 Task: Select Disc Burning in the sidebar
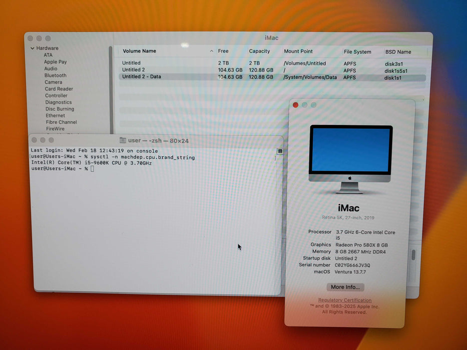[60, 109]
